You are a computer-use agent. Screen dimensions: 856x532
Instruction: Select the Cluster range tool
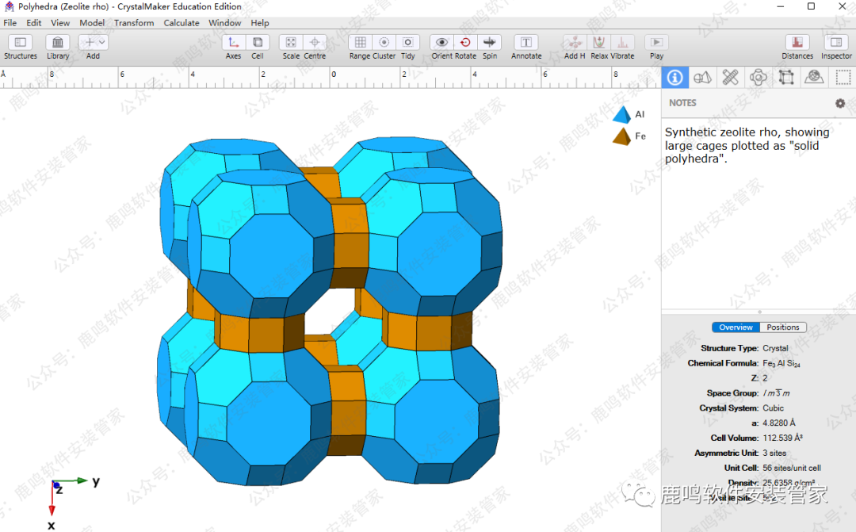(x=384, y=43)
